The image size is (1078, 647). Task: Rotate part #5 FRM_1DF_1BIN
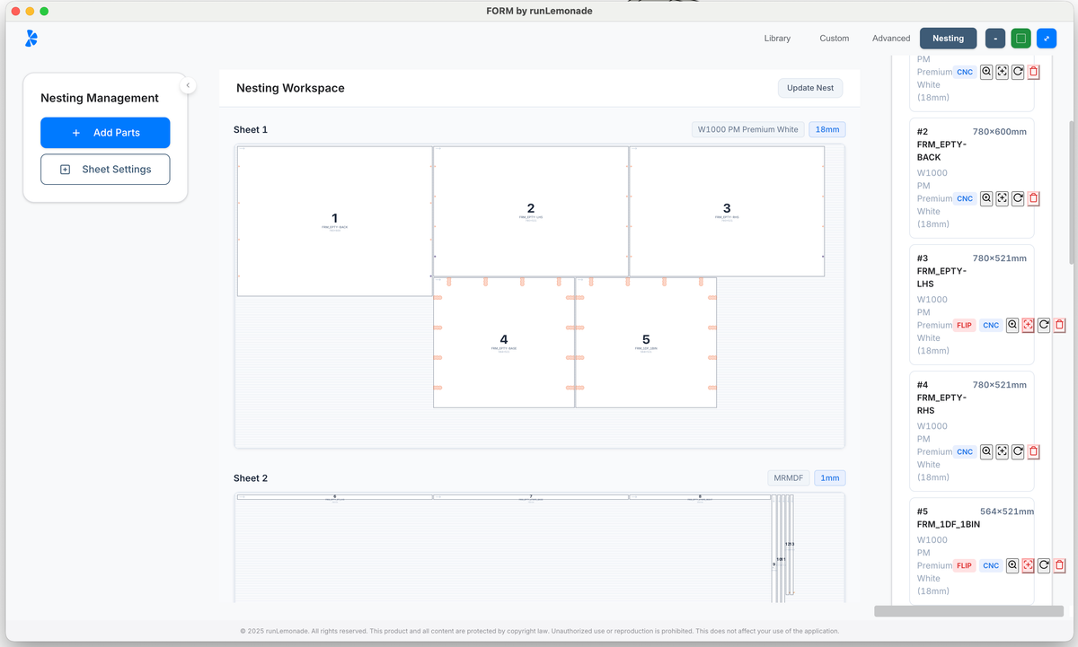pos(1045,565)
